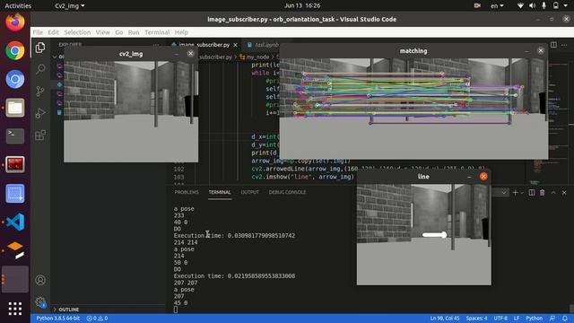Show Applications grid in dock
Screen dimensions: 574x323
point(15,309)
